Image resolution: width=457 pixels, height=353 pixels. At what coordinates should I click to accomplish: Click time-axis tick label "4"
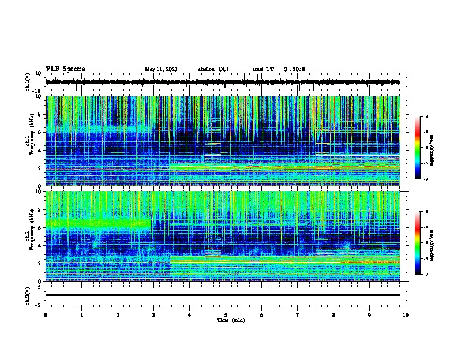[x=190, y=315]
